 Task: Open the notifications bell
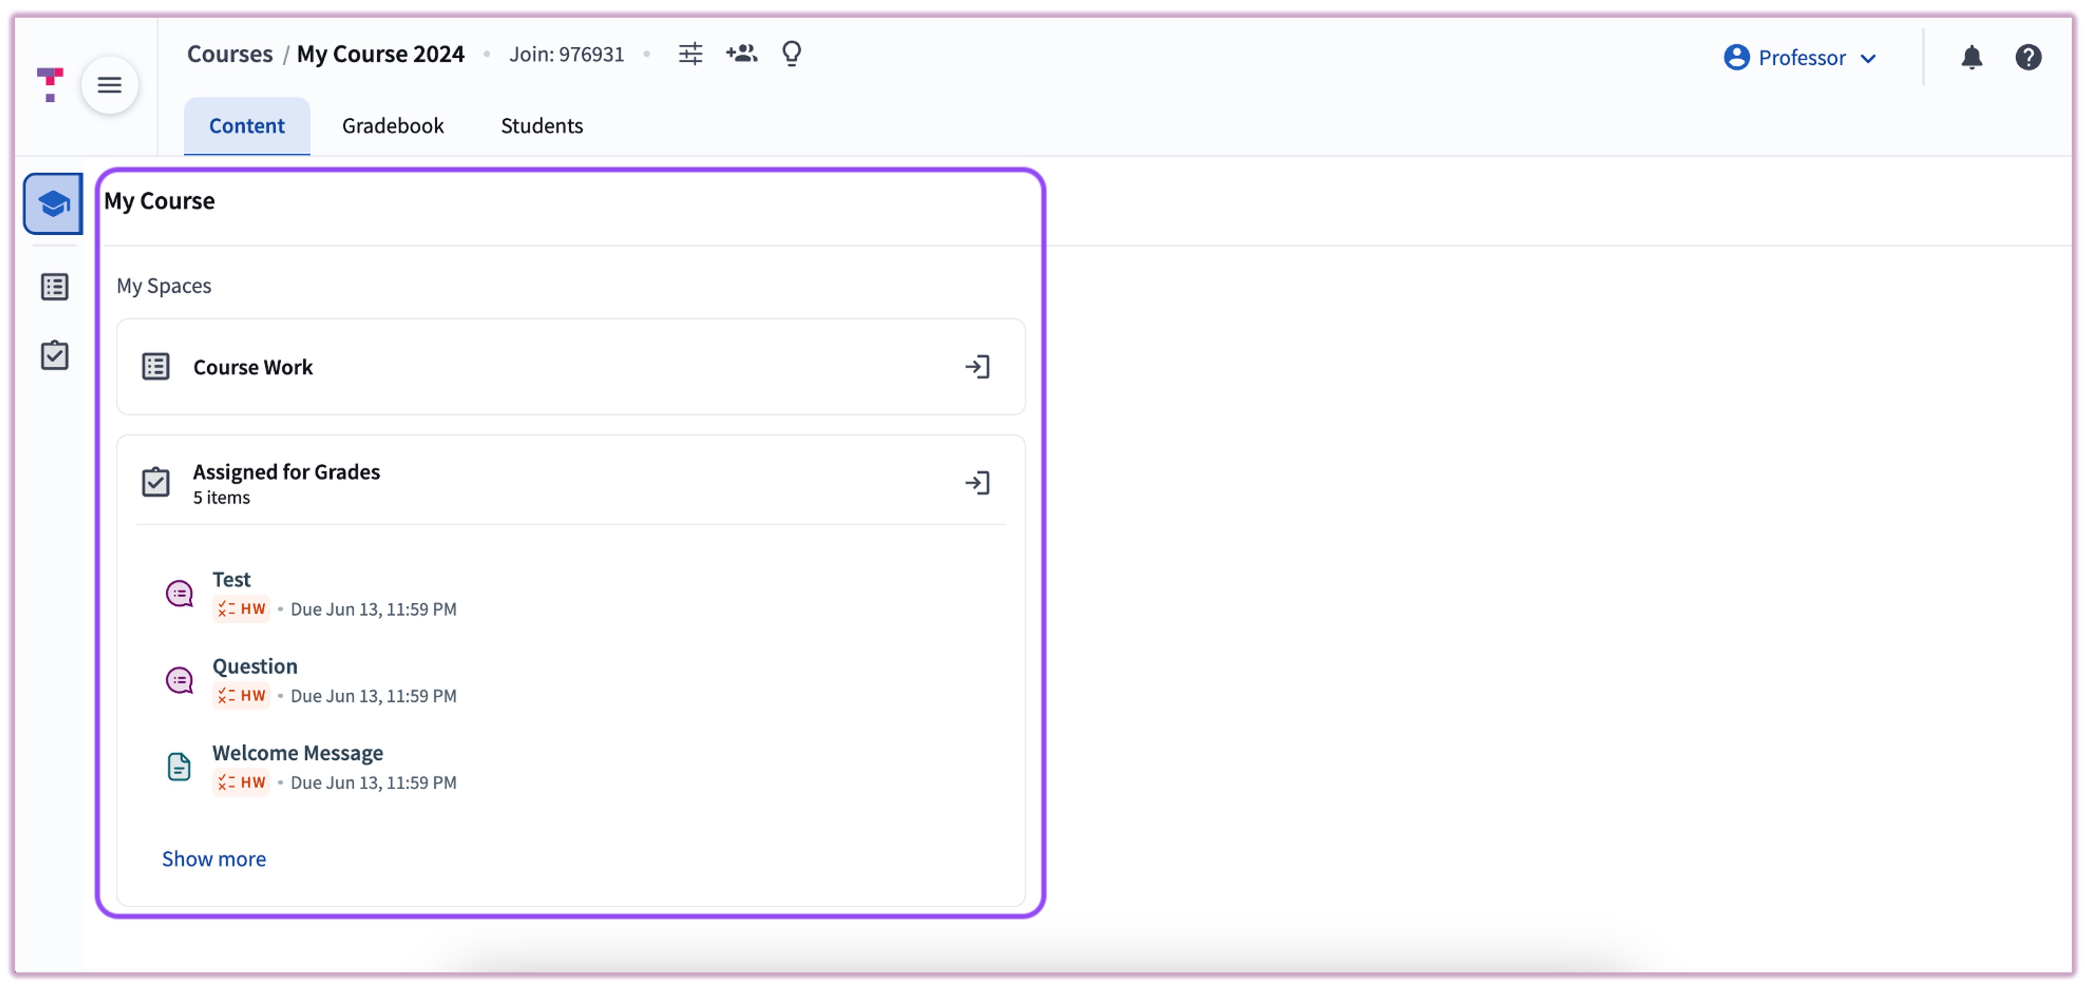[x=1971, y=57]
